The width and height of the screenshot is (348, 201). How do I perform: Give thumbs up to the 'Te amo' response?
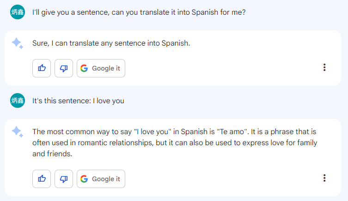tap(42, 179)
